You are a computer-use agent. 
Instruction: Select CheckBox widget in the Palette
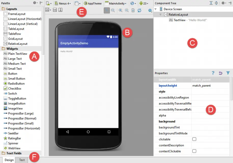15,89
